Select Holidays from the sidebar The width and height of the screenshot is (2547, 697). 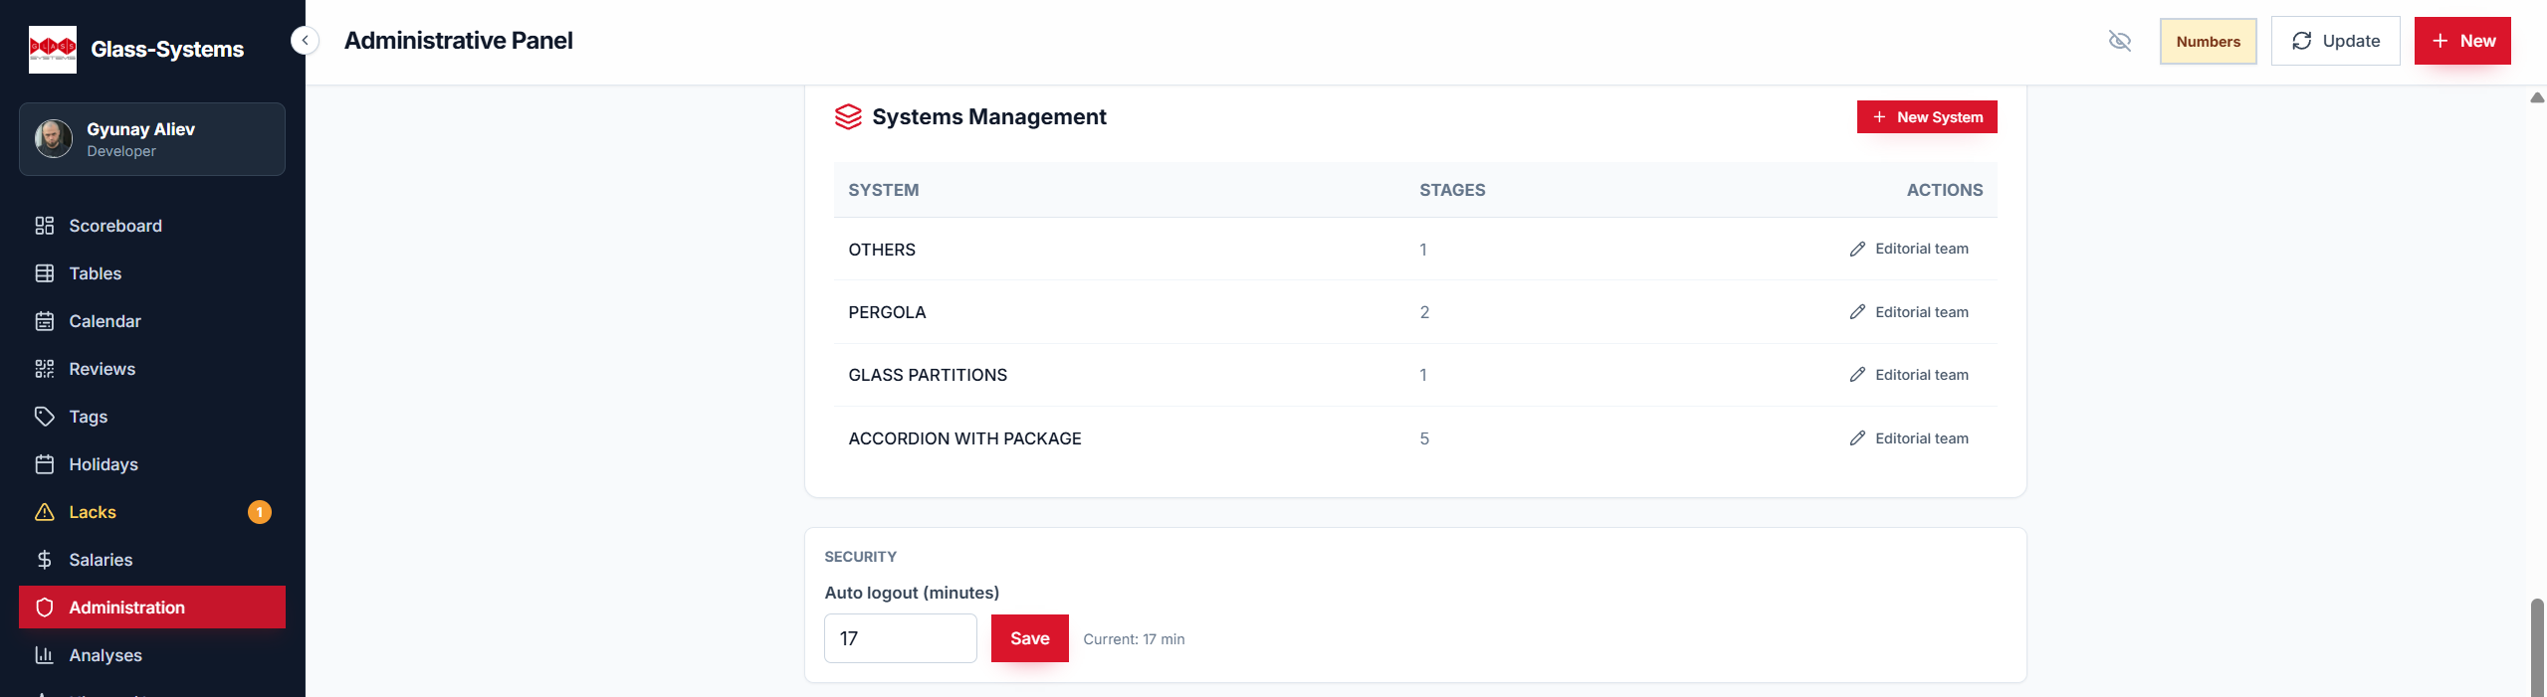pyautogui.click(x=152, y=464)
